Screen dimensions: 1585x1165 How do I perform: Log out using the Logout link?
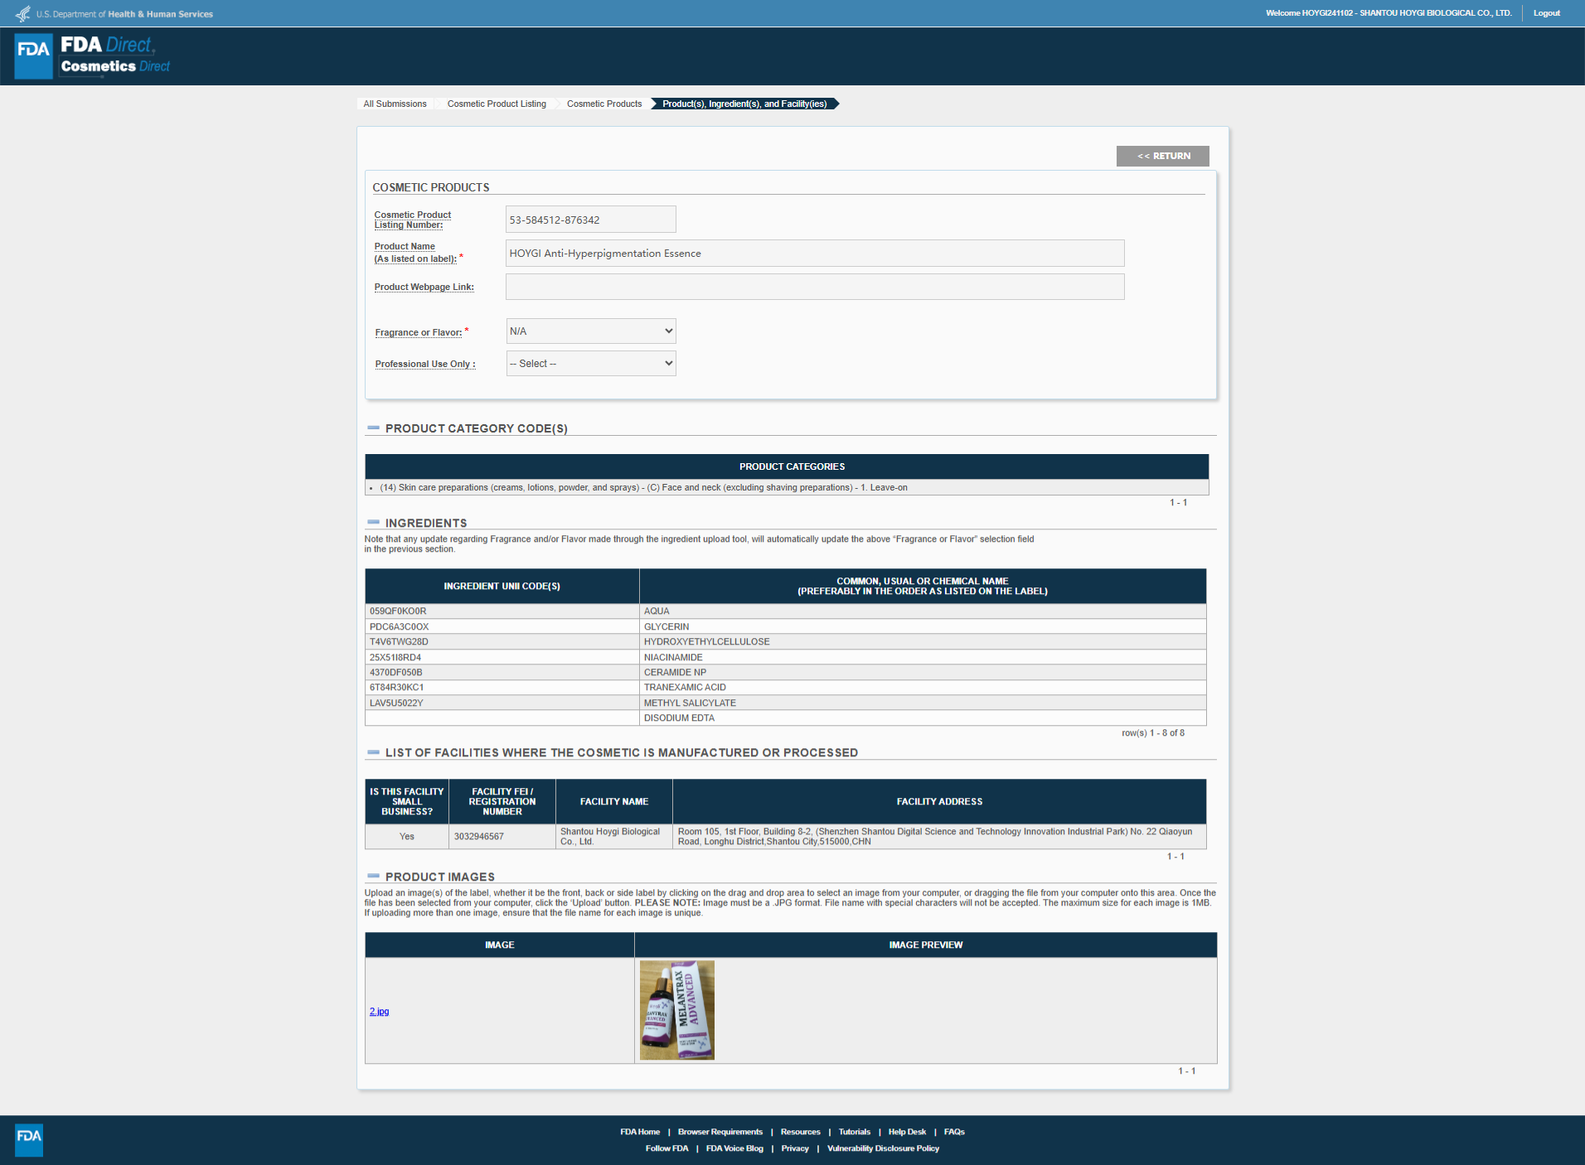tap(1546, 13)
